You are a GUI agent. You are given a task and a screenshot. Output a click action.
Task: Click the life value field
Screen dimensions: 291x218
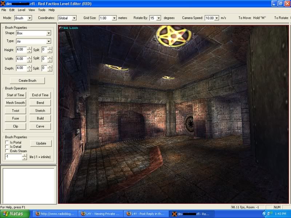[13, 157]
